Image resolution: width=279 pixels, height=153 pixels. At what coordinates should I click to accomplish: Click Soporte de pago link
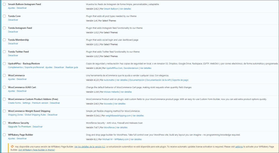click(x=180, y=80)
